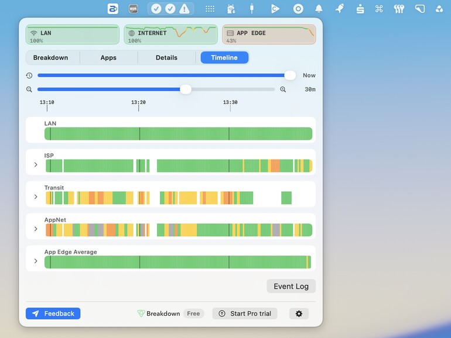Click the three-forks menu bar icon
Screen dimensions: 451x338
pyautogui.click(x=399, y=9)
